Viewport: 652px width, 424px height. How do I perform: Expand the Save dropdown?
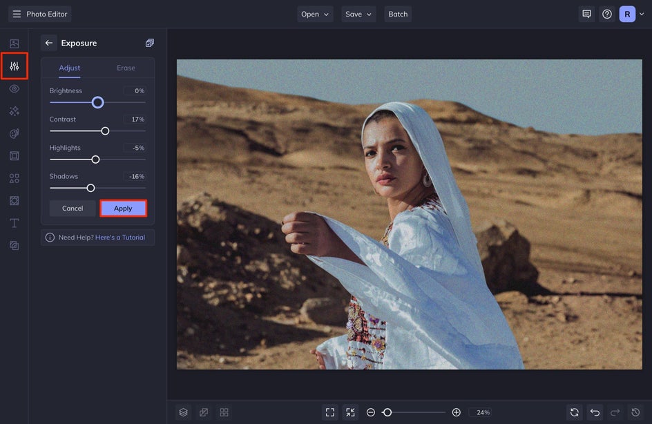(x=358, y=14)
